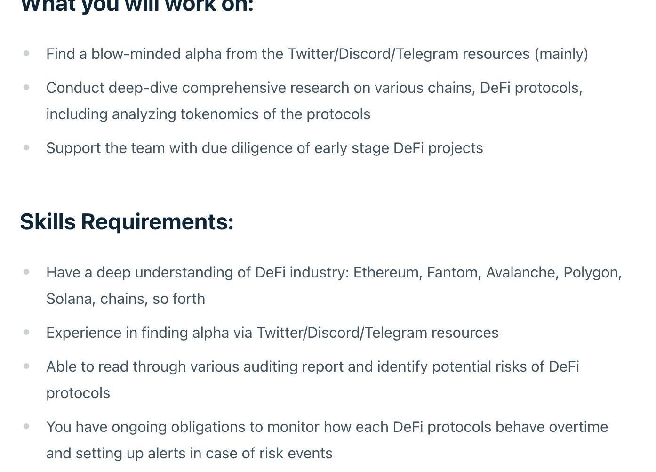Click the bullet dot before "Experience in finding alpha"
656x472 pixels.
coord(26,332)
